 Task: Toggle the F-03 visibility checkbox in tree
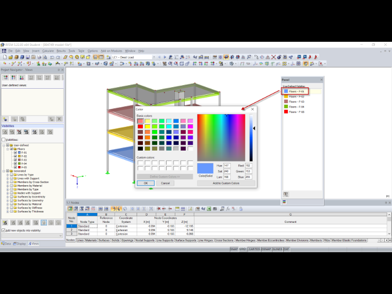(15, 160)
